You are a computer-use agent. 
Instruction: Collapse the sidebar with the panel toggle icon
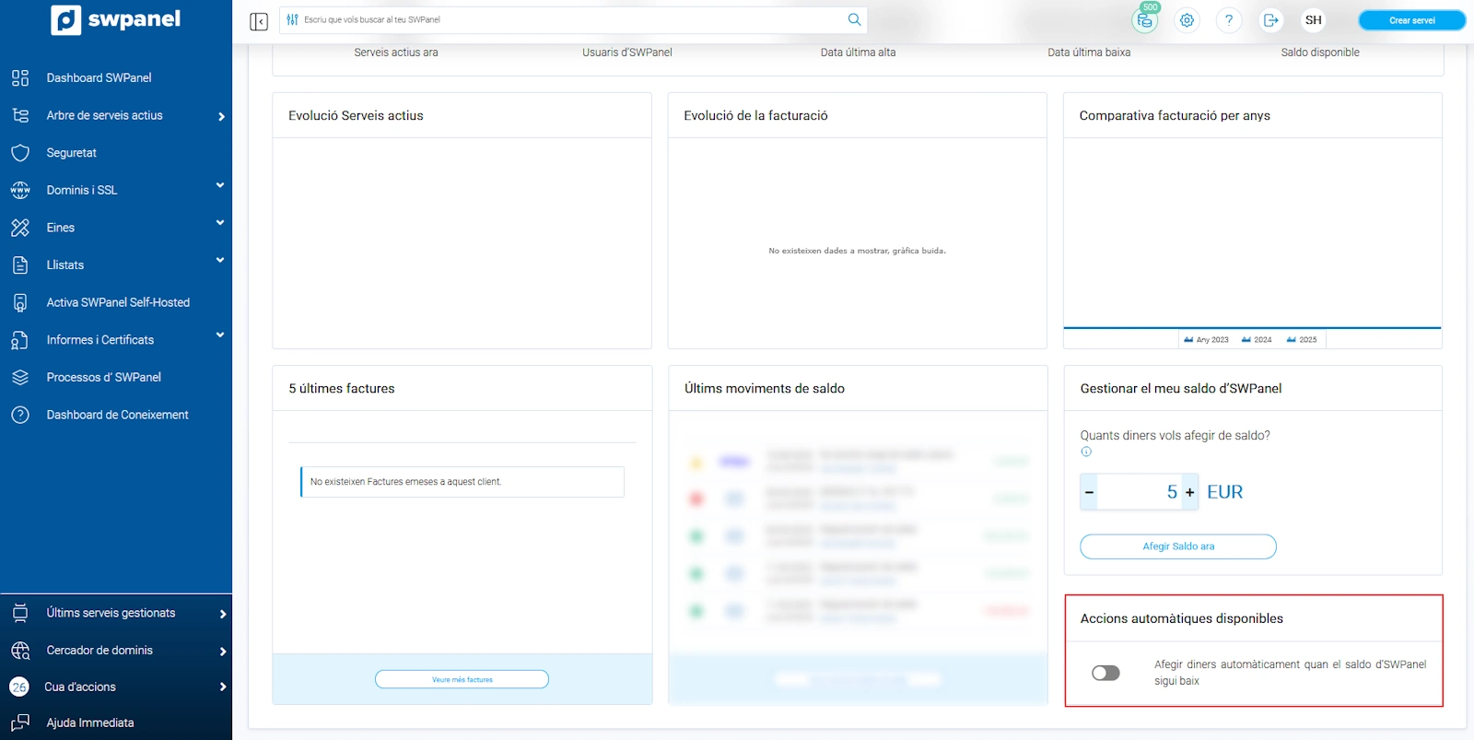259,21
